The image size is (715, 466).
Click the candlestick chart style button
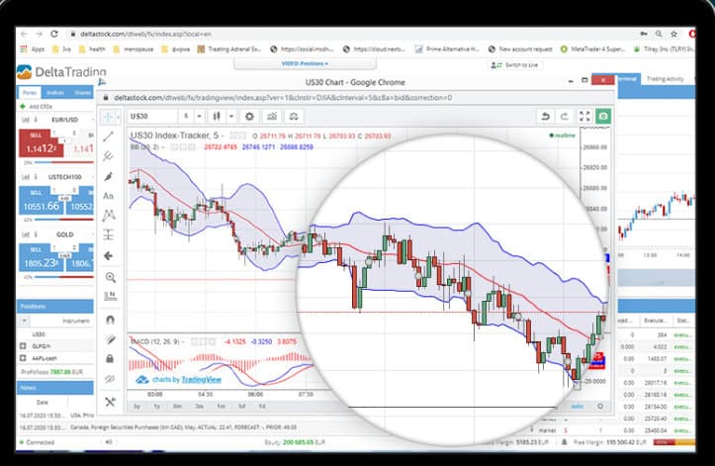coord(217,117)
